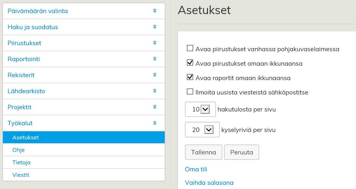Collapse the Työkalut section chevron
This screenshot has width=356, height=189.
point(155,123)
